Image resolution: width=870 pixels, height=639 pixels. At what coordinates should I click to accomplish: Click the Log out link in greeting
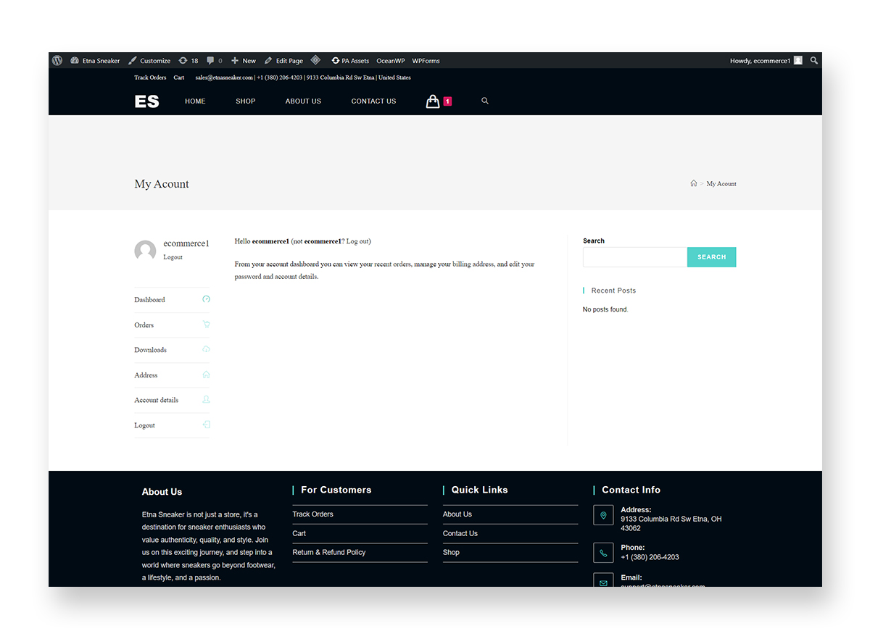tap(357, 241)
